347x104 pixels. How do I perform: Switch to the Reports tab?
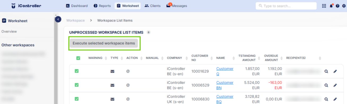point(102,6)
